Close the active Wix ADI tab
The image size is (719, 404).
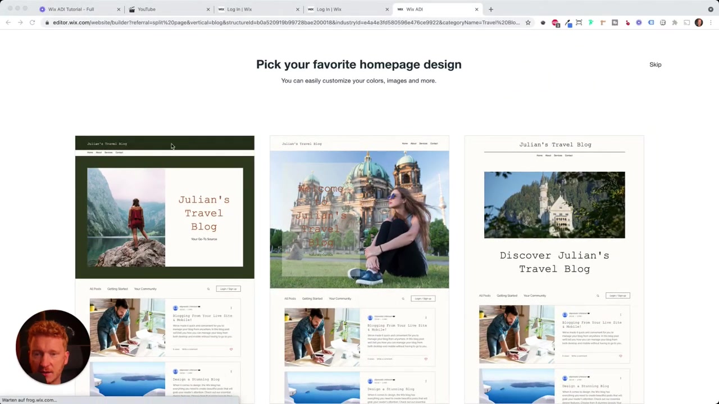pos(476,10)
